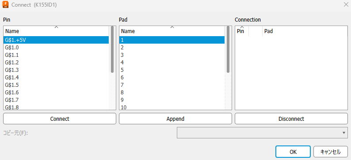
Task: Click the Fusion 360 app icon in title bar
Action: 5,5
